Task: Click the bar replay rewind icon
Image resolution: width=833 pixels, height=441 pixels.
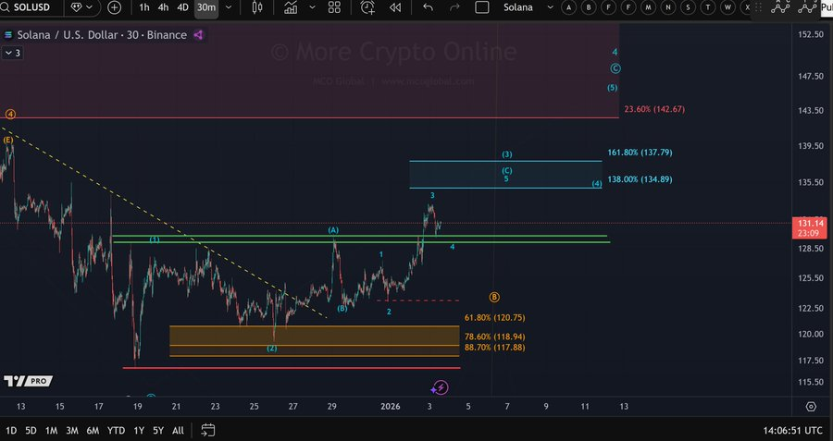Action: (x=395, y=7)
